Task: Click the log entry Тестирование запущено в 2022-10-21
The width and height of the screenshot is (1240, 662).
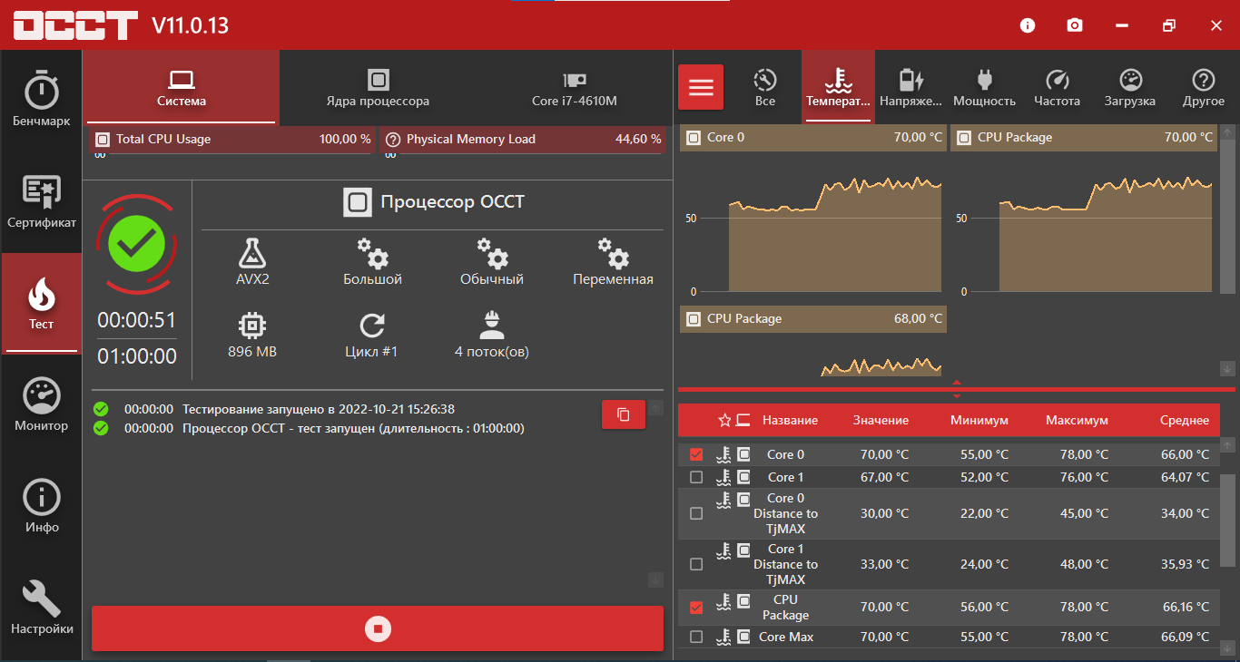Action: (x=319, y=409)
